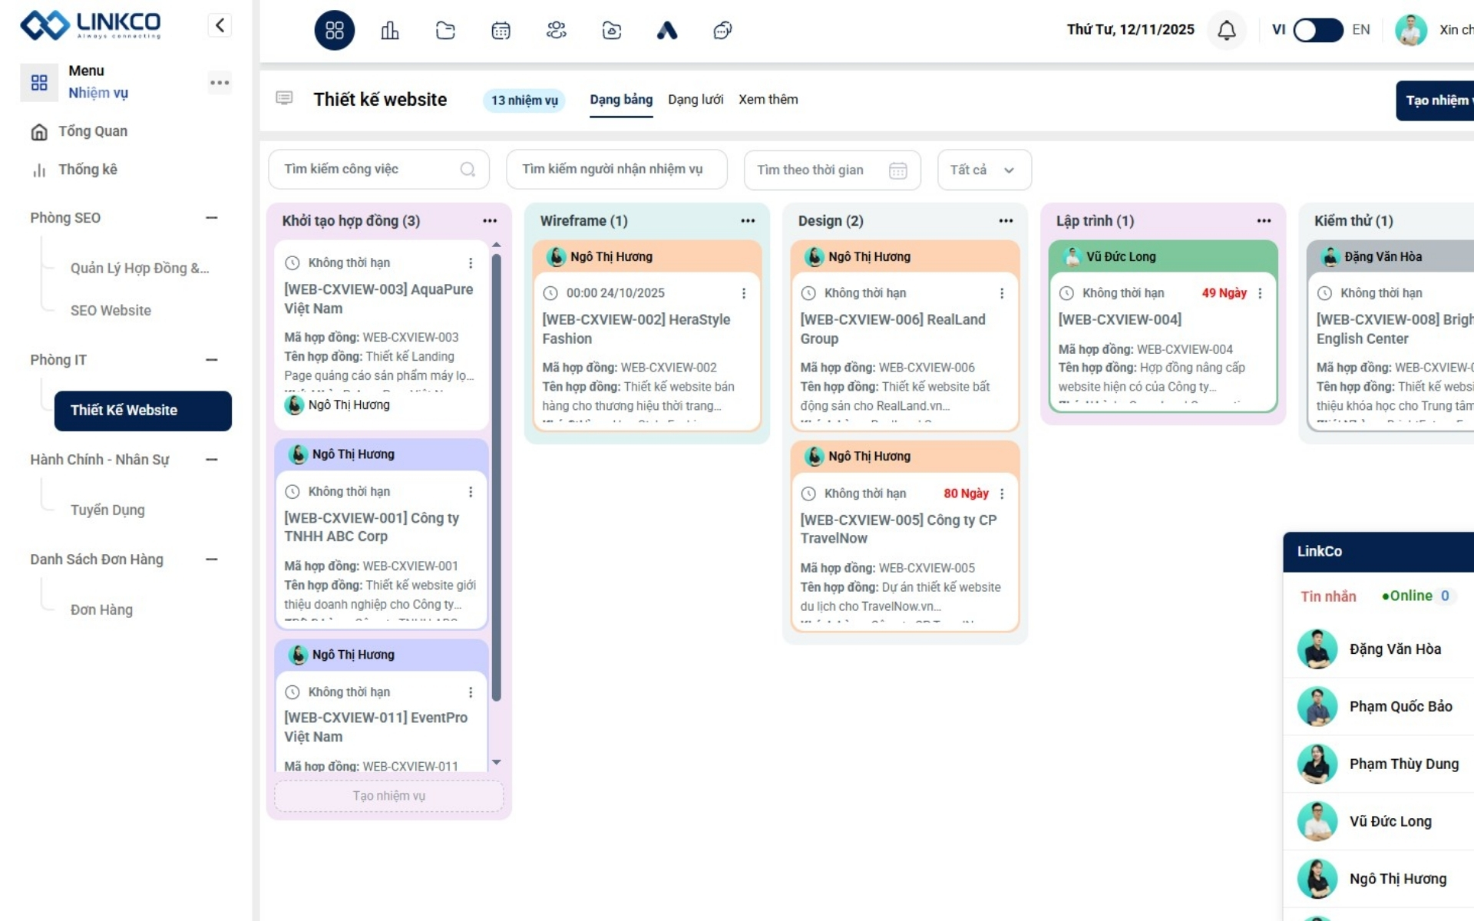Open the options menu on the Design column

[1005, 220]
